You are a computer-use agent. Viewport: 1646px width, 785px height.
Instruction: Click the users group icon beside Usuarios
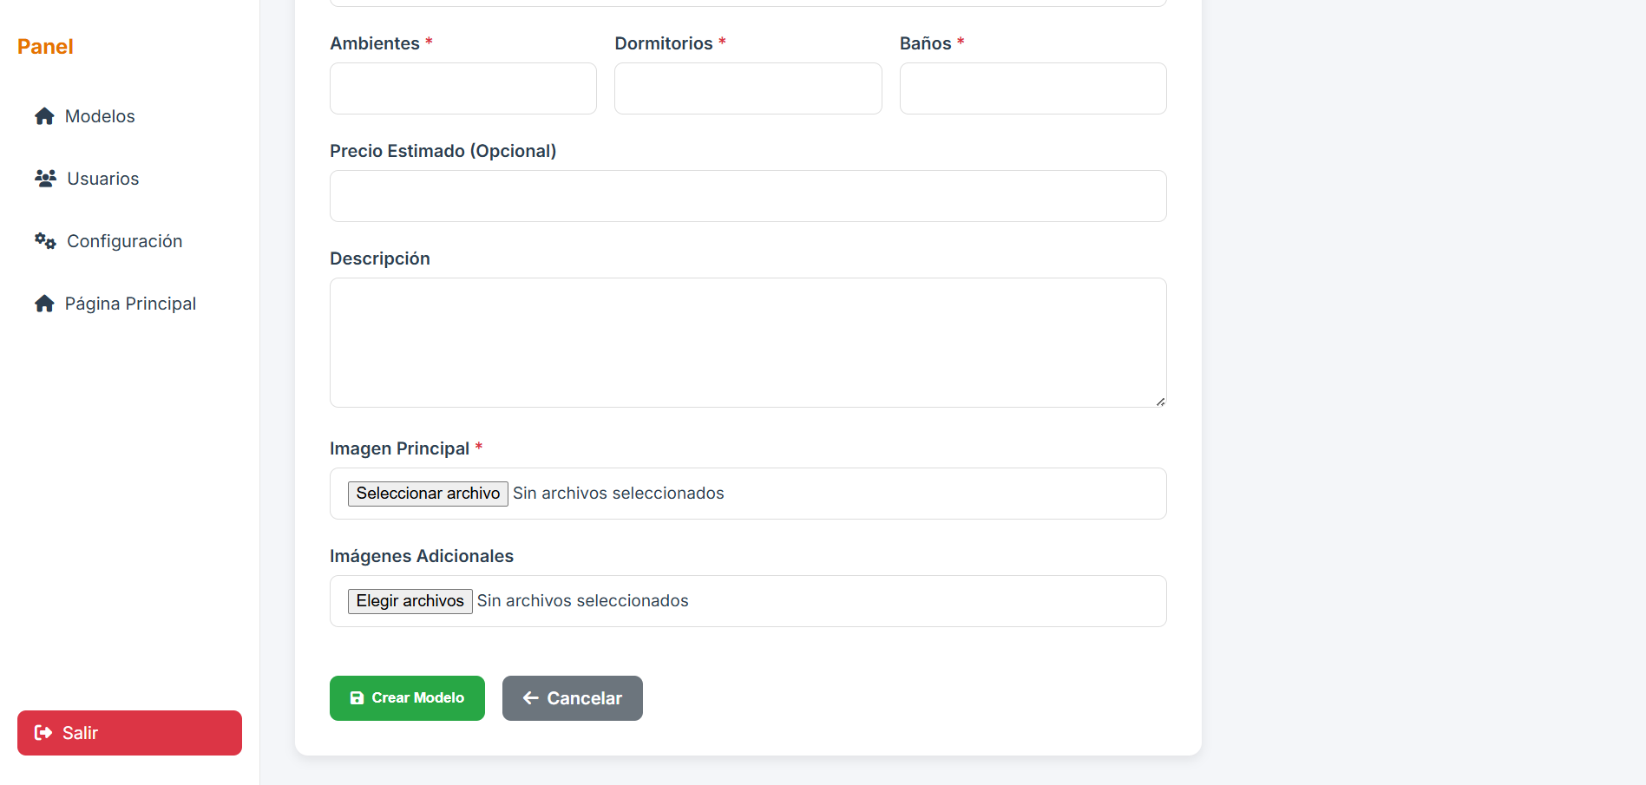[45, 179]
